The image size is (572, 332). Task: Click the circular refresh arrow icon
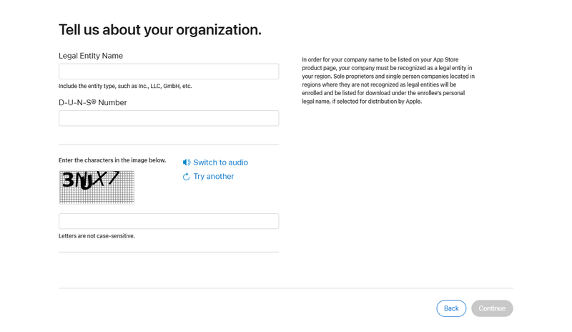click(x=187, y=177)
